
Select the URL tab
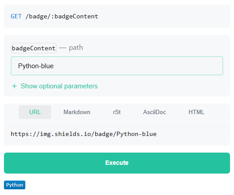(35, 112)
